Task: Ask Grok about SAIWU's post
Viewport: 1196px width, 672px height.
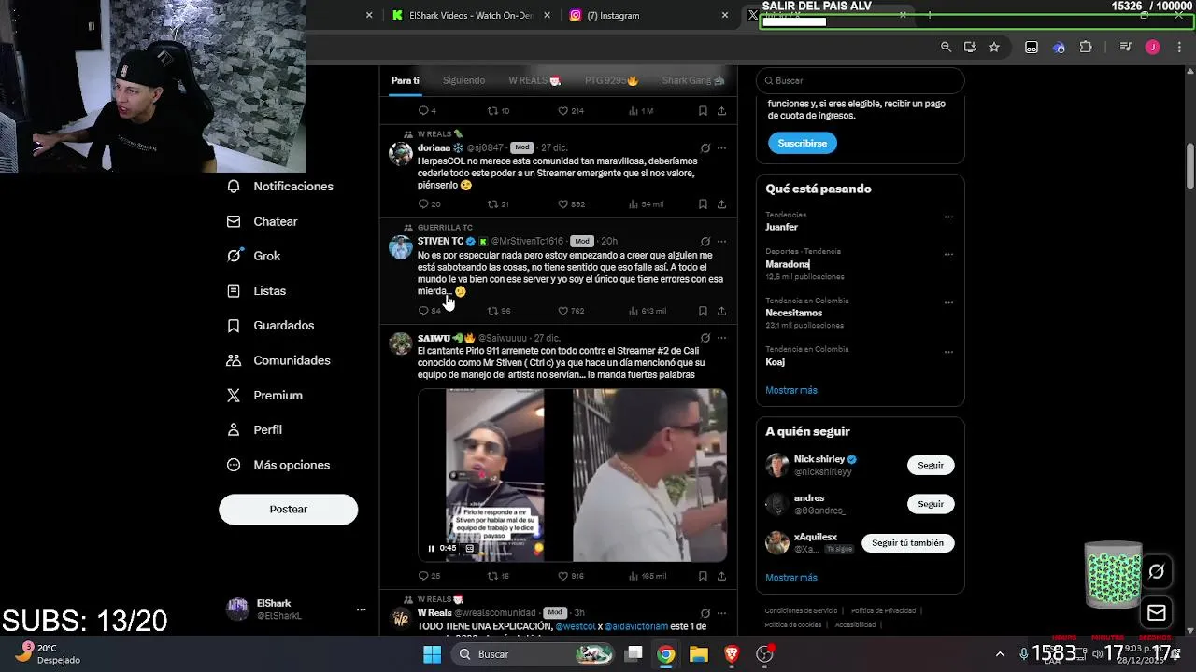Action: tap(705, 338)
